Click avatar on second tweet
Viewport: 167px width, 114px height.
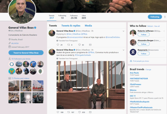pyautogui.click(x=52, y=52)
